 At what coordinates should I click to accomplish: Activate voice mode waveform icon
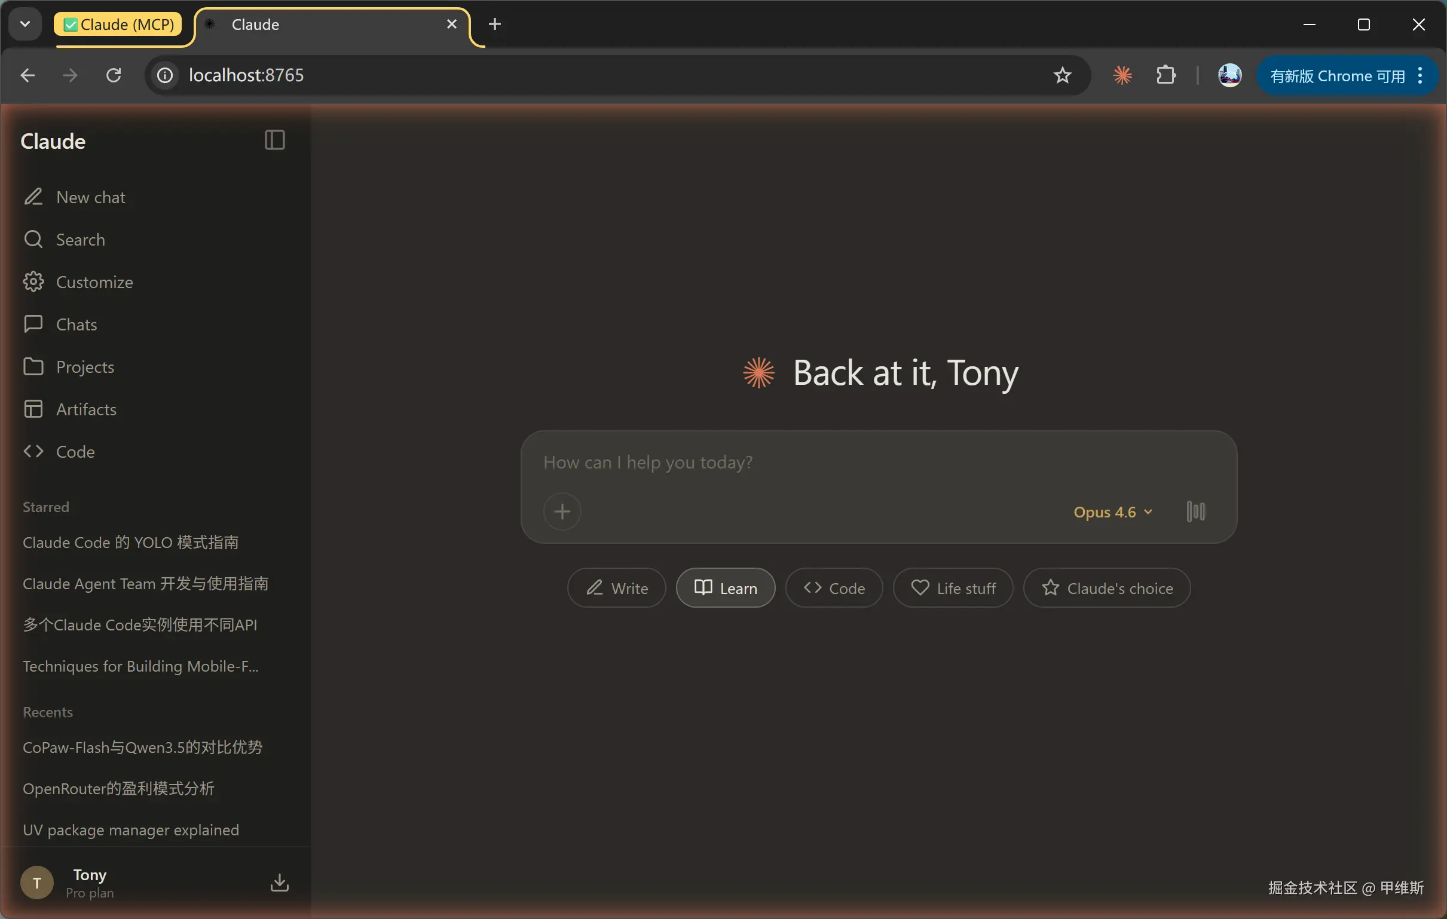(1195, 511)
